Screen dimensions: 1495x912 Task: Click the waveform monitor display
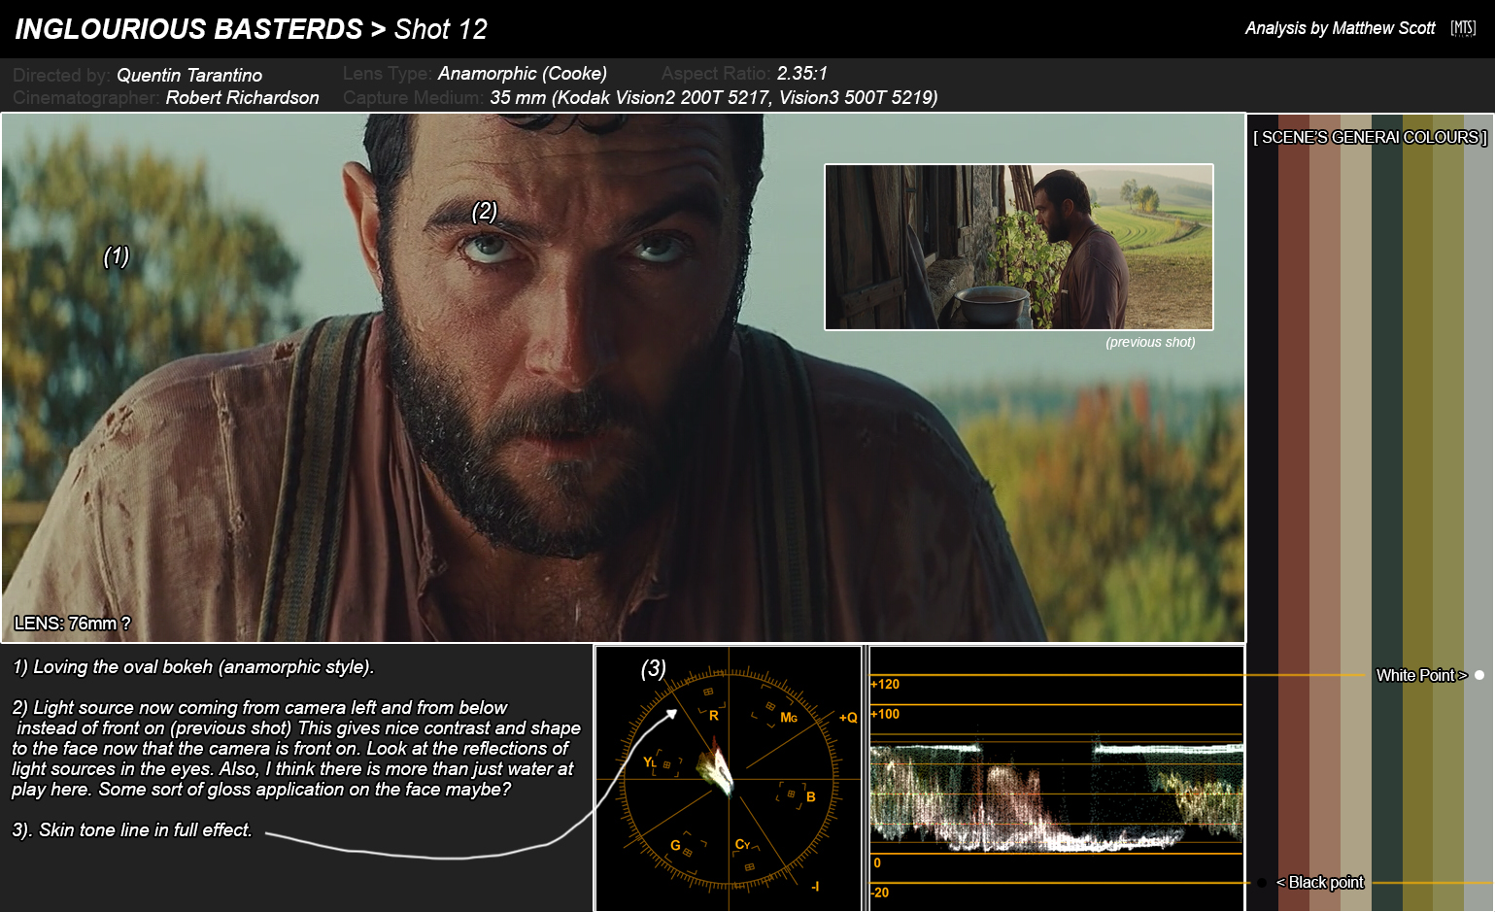(1056, 778)
